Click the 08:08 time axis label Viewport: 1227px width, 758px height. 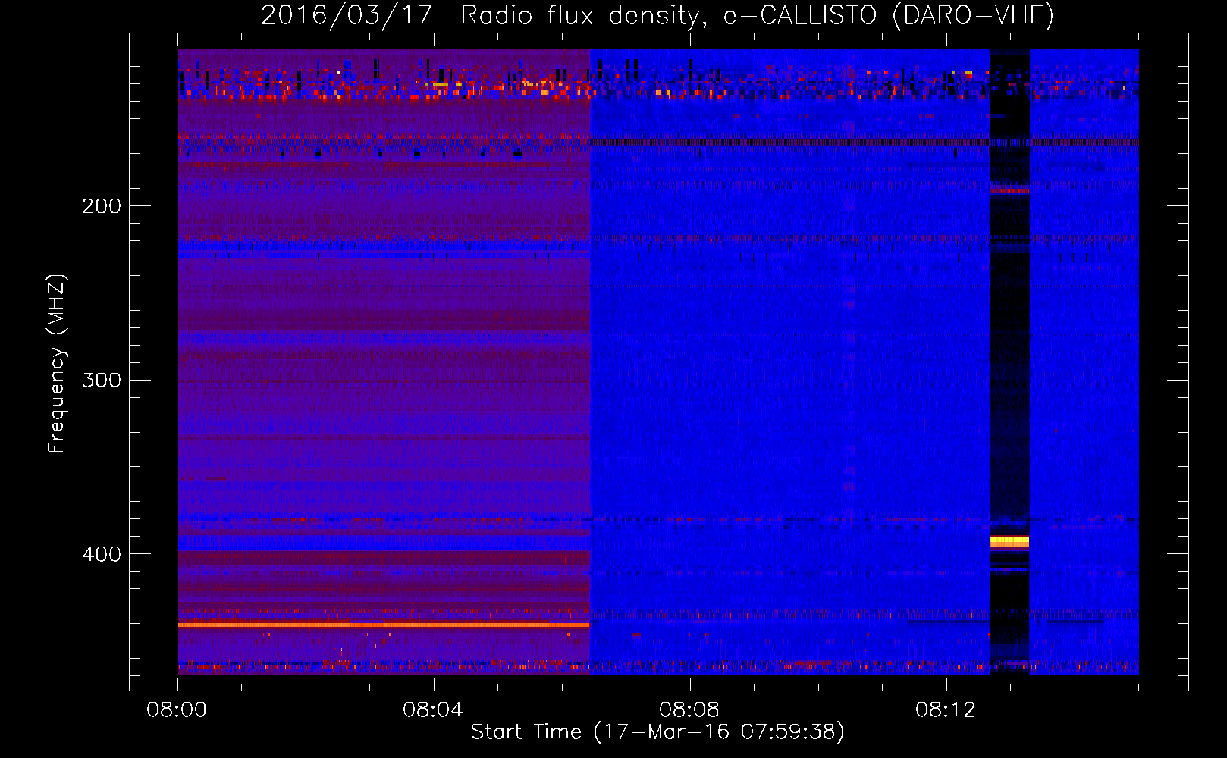(x=689, y=710)
